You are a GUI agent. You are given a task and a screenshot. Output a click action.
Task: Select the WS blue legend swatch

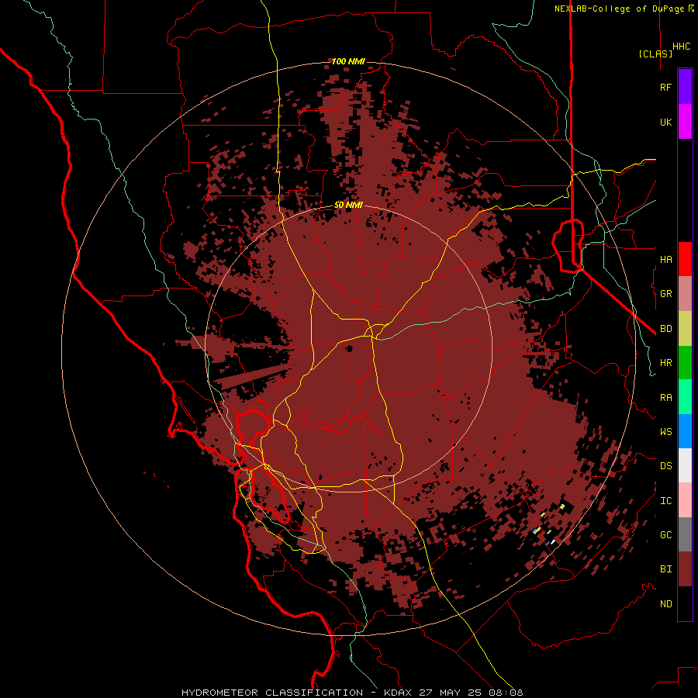pos(685,431)
